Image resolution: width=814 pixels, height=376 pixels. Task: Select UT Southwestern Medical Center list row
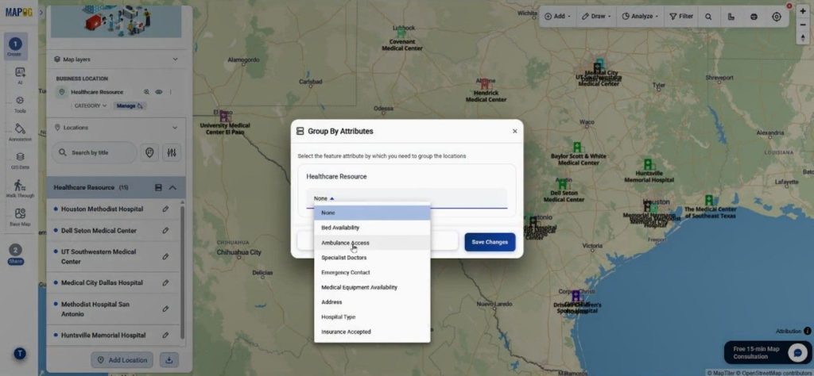pyautogui.click(x=113, y=257)
